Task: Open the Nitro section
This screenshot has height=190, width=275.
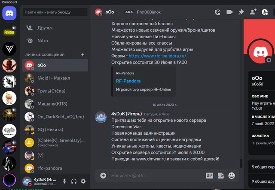Action: click(55, 41)
